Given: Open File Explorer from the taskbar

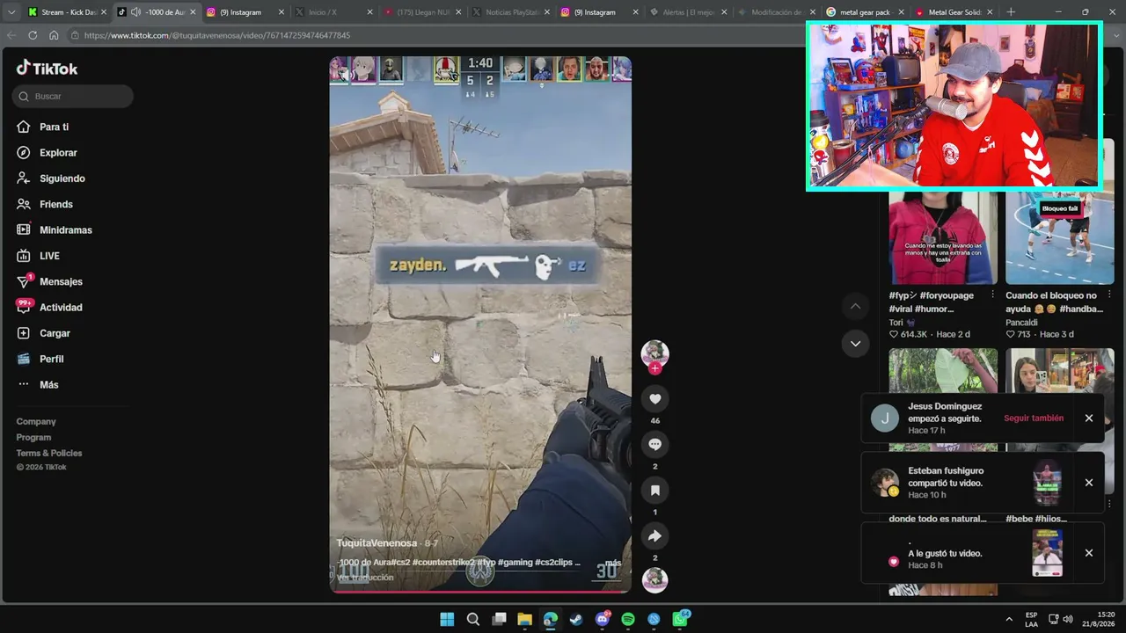Looking at the screenshot, I should click(524, 619).
